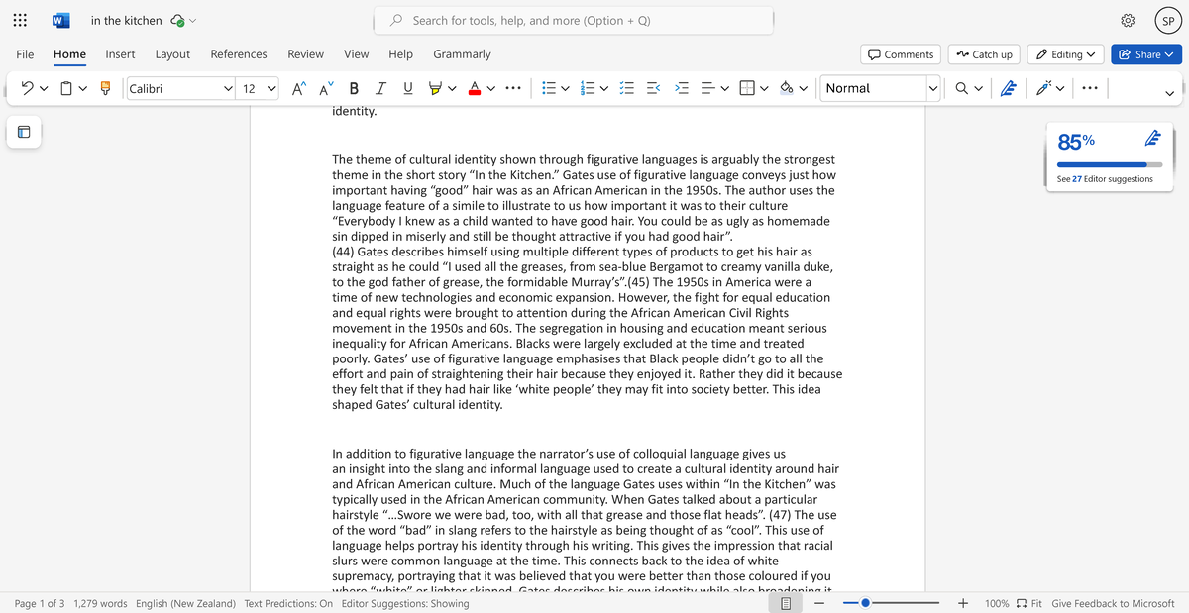Toggle bold formatting
Image resolution: width=1189 pixels, height=613 pixels.
pos(354,88)
